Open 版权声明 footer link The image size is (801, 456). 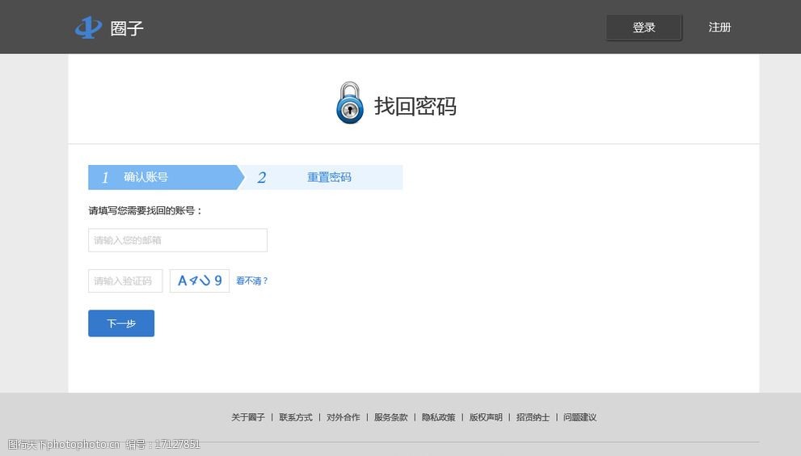[x=486, y=417]
